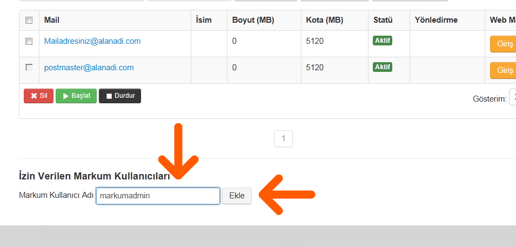
Task: Sort by the Statü column header
Action: point(383,20)
